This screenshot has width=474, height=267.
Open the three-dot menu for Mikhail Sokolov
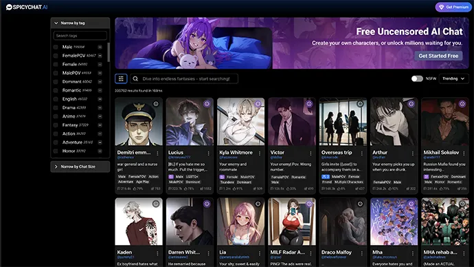click(x=464, y=153)
